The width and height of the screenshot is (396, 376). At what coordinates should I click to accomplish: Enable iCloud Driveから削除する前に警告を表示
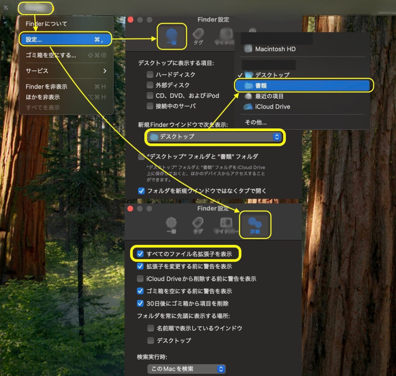(x=140, y=279)
